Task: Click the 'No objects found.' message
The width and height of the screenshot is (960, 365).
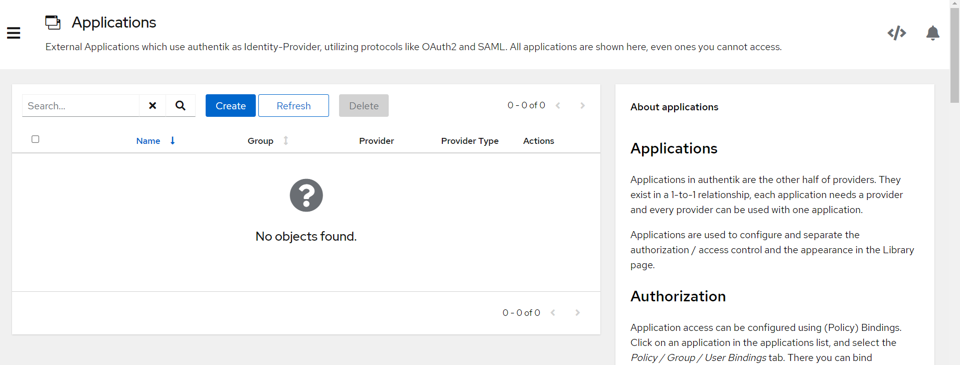Action: (306, 236)
